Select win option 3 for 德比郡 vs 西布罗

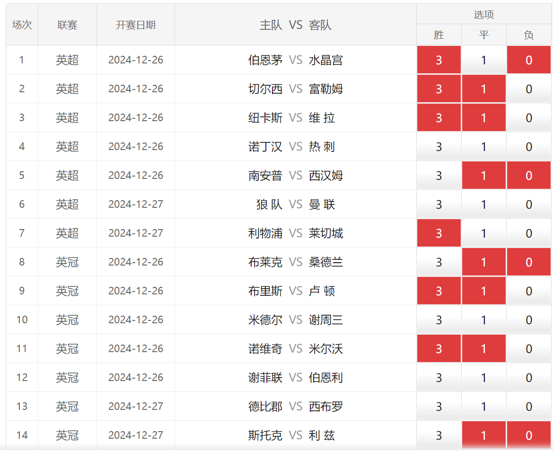(439, 407)
